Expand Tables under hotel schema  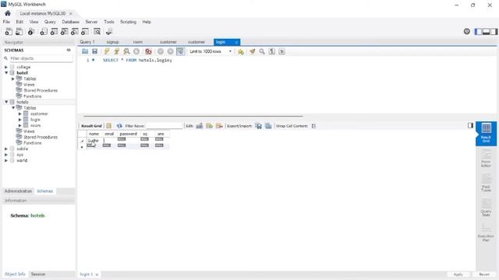(13, 79)
